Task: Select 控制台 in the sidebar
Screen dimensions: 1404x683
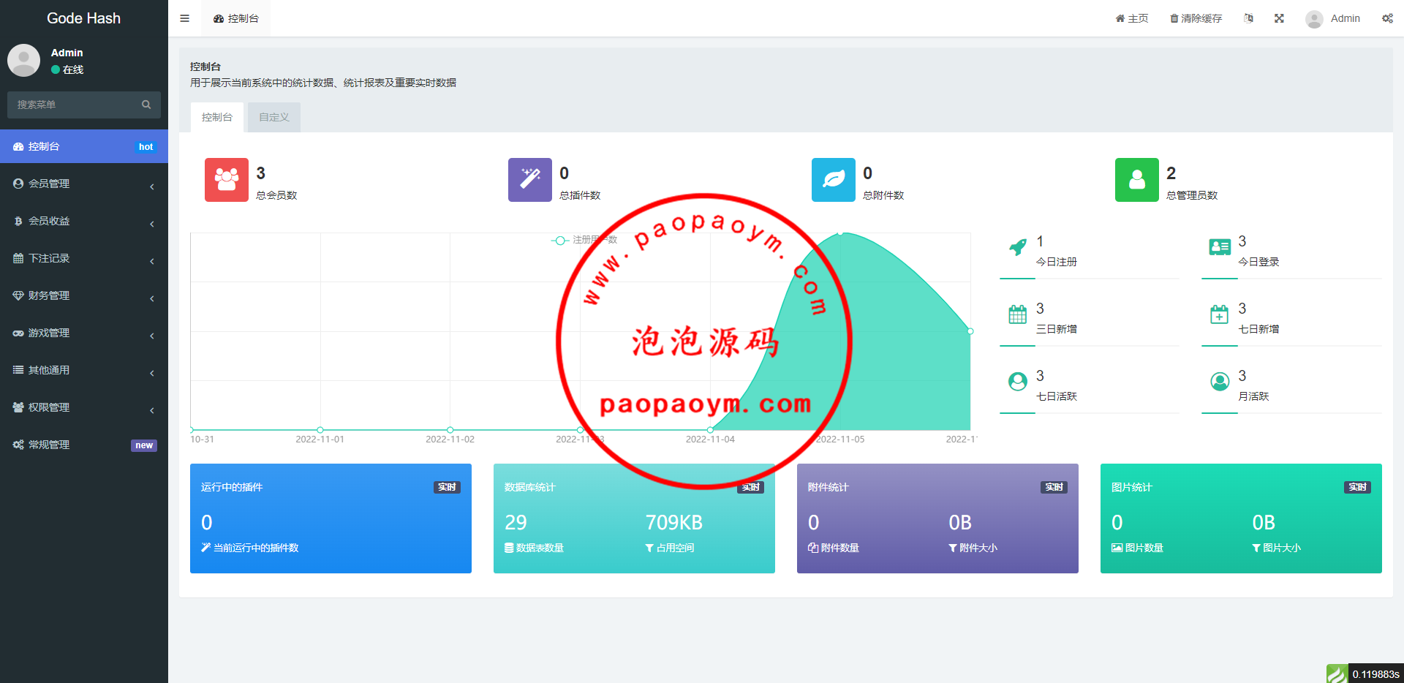Action: [84, 146]
